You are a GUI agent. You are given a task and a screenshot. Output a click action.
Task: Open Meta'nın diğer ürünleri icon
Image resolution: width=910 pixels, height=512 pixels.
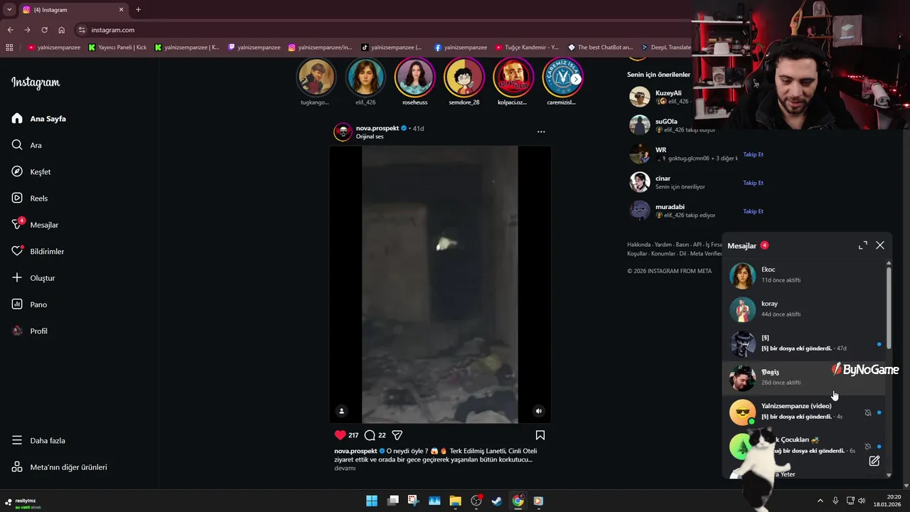(17, 467)
